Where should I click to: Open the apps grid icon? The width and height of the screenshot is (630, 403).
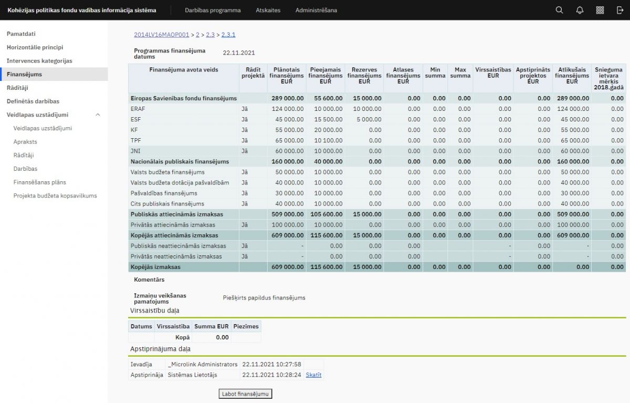(600, 10)
